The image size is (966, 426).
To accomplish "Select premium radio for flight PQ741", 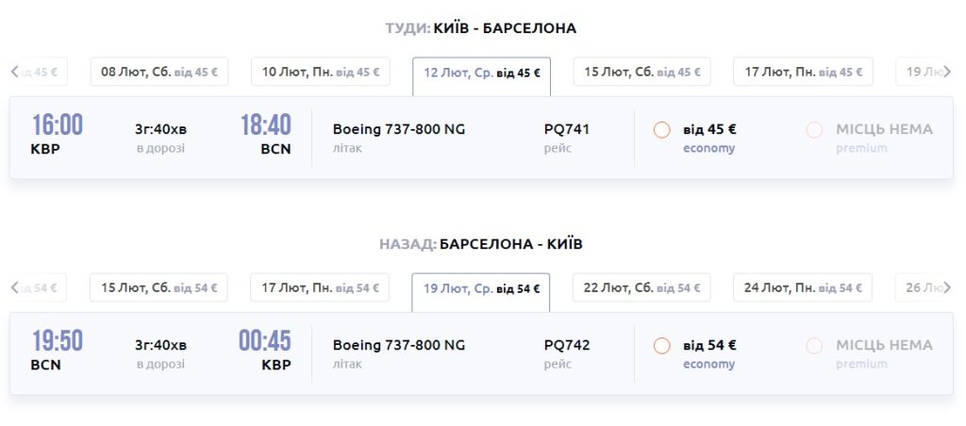I will pyautogui.click(x=814, y=130).
